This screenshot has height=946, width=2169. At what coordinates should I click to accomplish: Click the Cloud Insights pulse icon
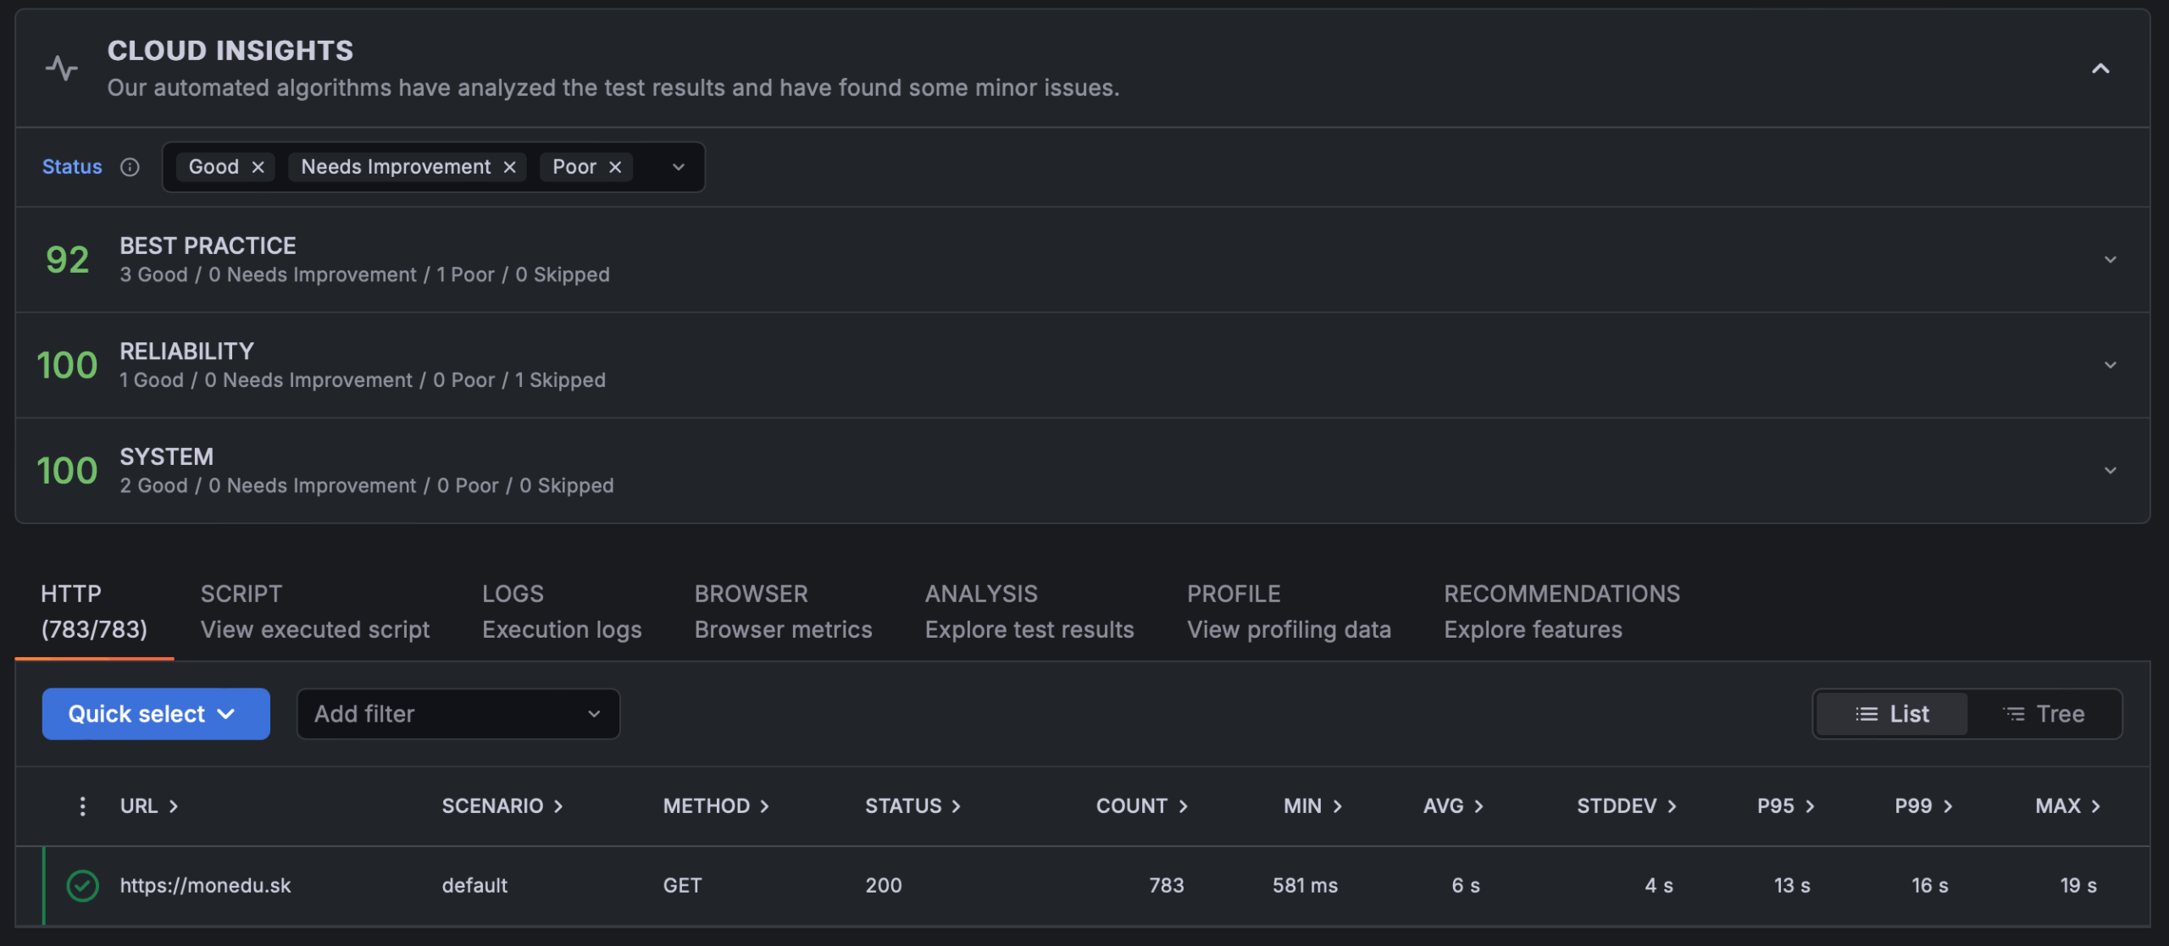[62, 68]
